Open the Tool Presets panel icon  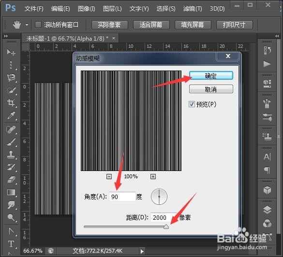(x=267, y=117)
